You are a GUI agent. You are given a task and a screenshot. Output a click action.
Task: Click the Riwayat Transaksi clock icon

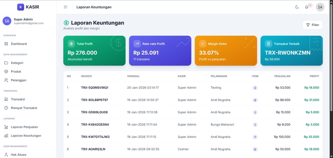(x=6, y=108)
